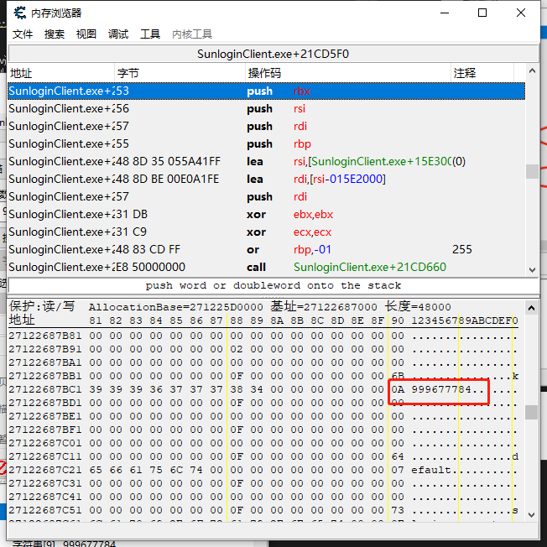Click first byte 39 in row 27122687BC1
The image size is (547, 547).
click(96, 389)
